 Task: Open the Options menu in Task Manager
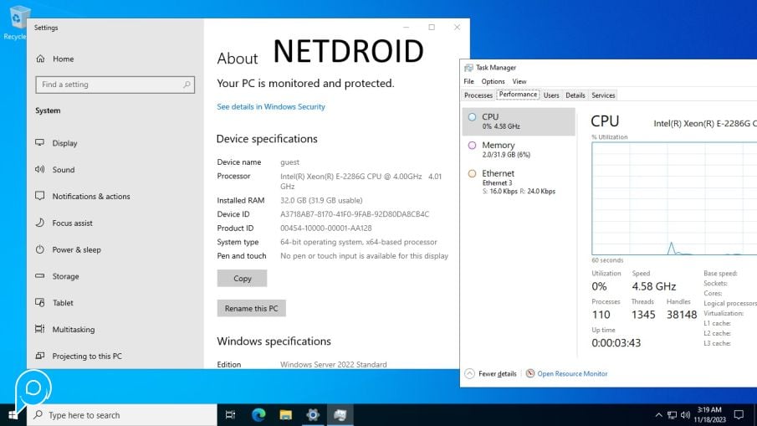[493, 82]
